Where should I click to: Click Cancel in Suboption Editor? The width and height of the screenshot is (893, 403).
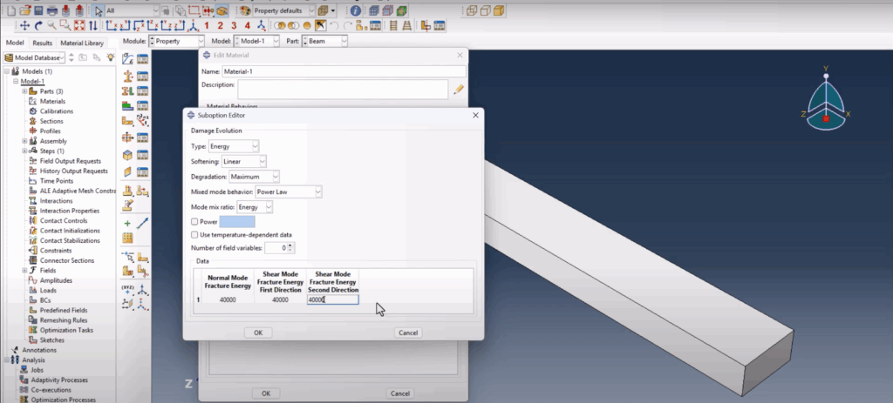(x=408, y=332)
